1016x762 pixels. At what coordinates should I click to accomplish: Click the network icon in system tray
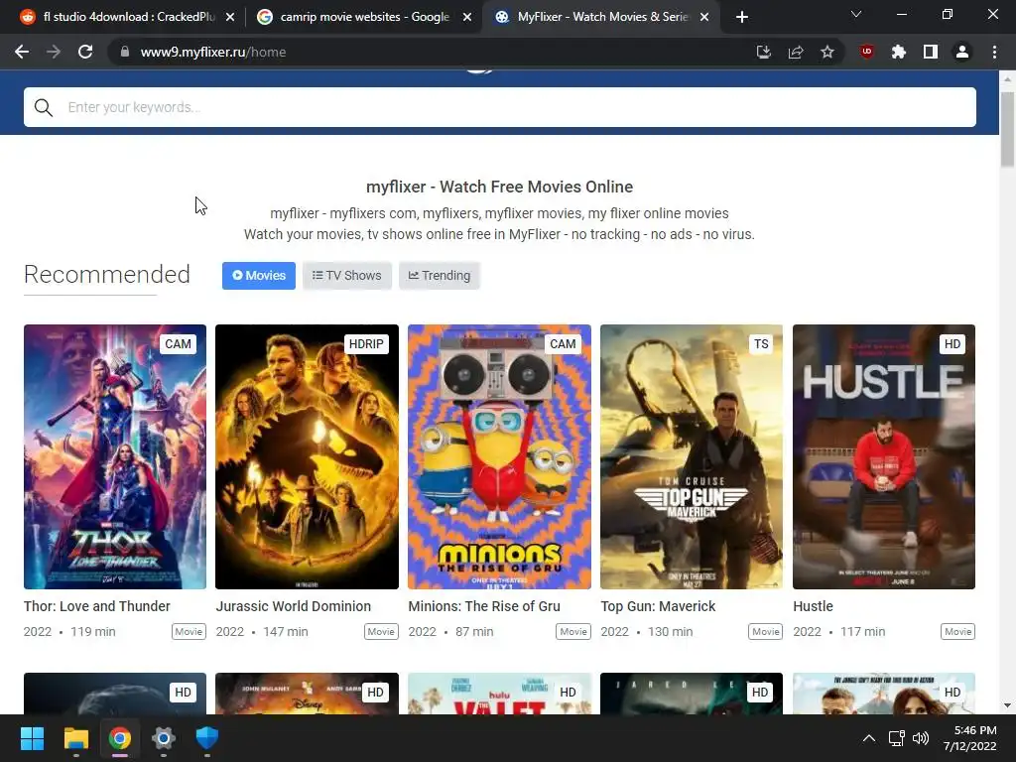(x=897, y=738)
